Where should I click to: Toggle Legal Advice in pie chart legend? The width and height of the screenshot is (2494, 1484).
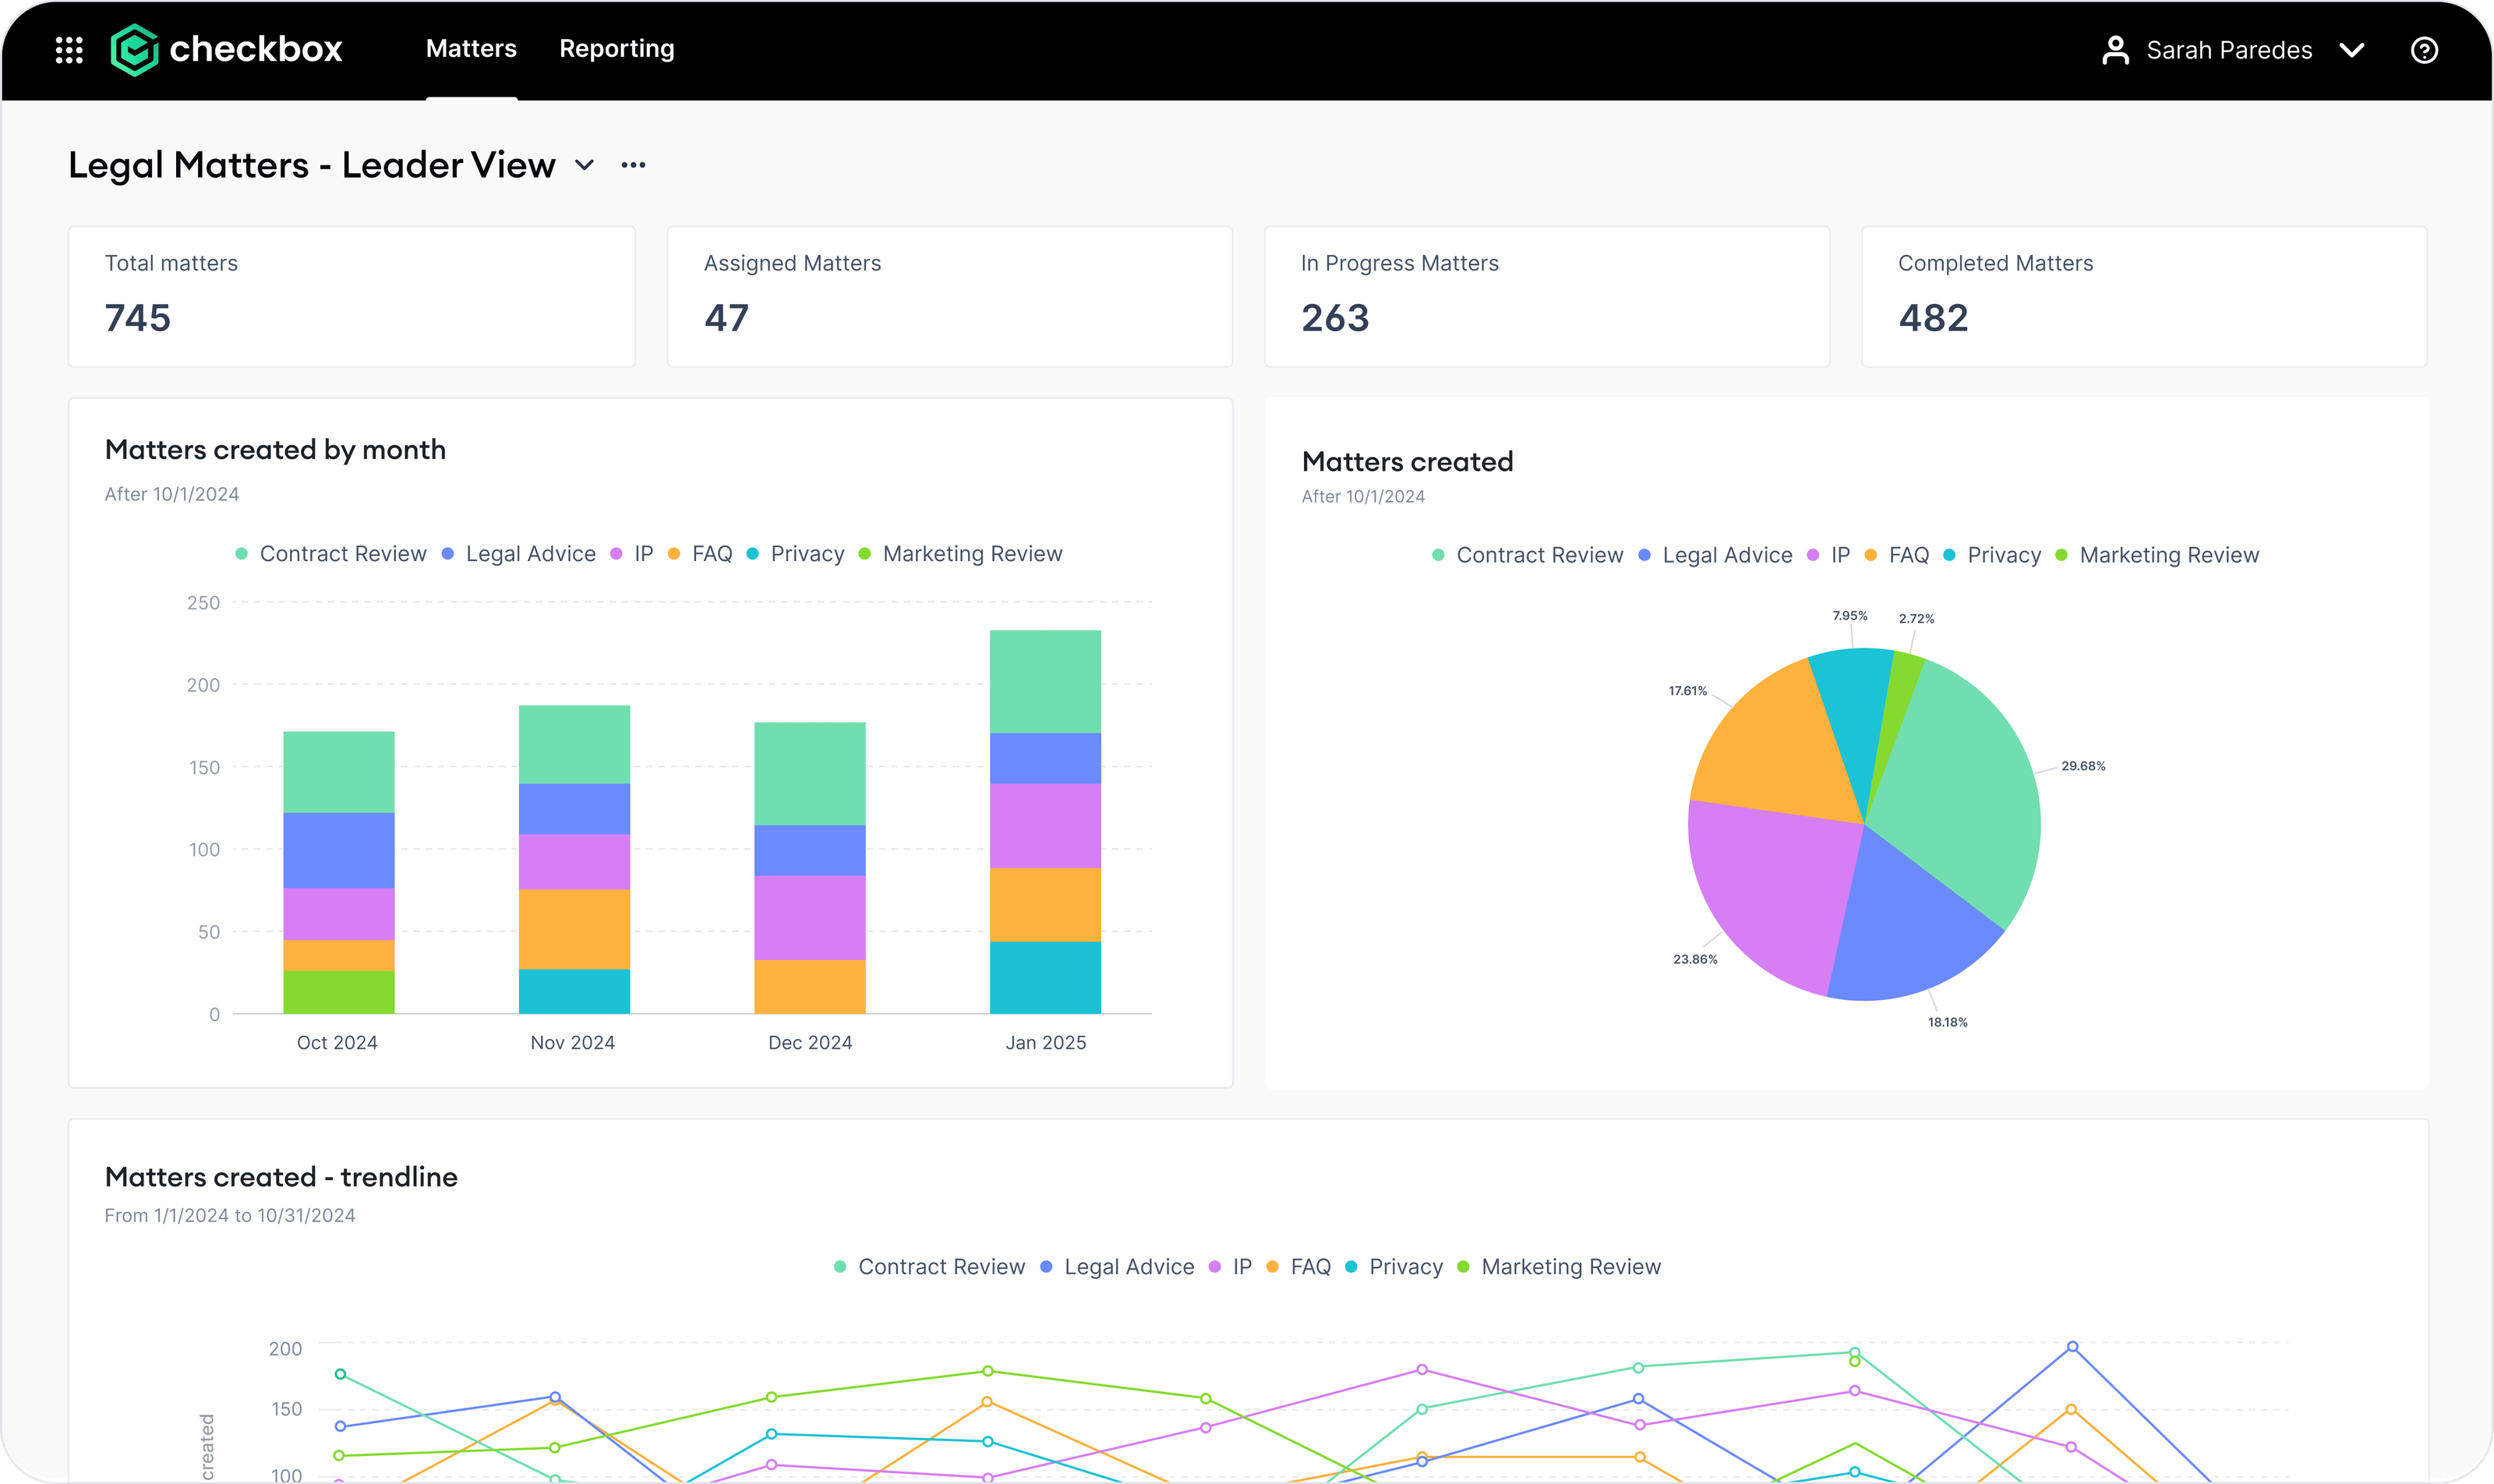(x=1726, y=555)
